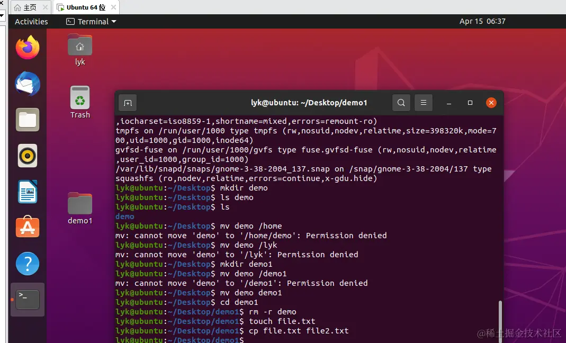566x343 pixels.
Task: Open the terminal hamburger menu
Action: coord(424,103)
